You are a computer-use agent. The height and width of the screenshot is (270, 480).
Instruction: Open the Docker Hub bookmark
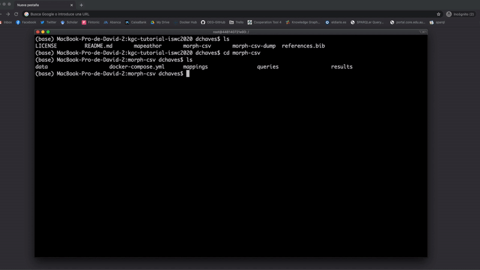(185, 22)
